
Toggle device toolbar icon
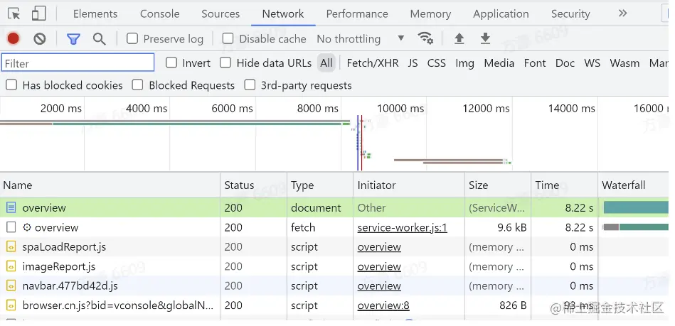pyautogui.click(x=39, y=13)
